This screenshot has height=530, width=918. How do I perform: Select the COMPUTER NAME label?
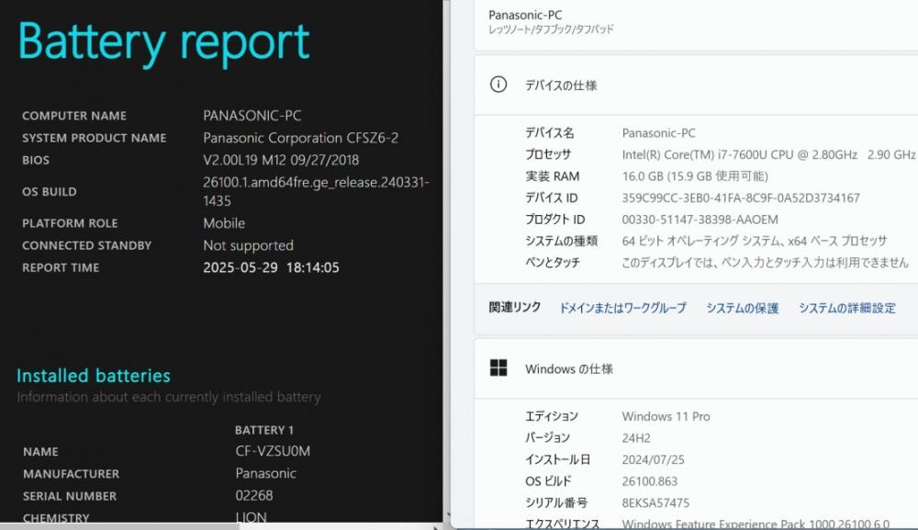point(74,116)
